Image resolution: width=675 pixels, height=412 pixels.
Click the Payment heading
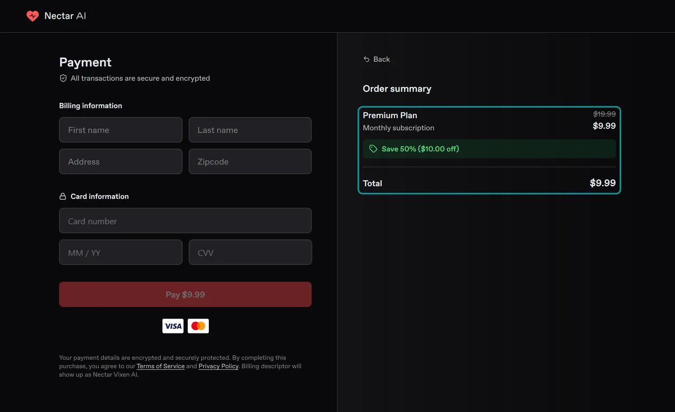[85, 62]
